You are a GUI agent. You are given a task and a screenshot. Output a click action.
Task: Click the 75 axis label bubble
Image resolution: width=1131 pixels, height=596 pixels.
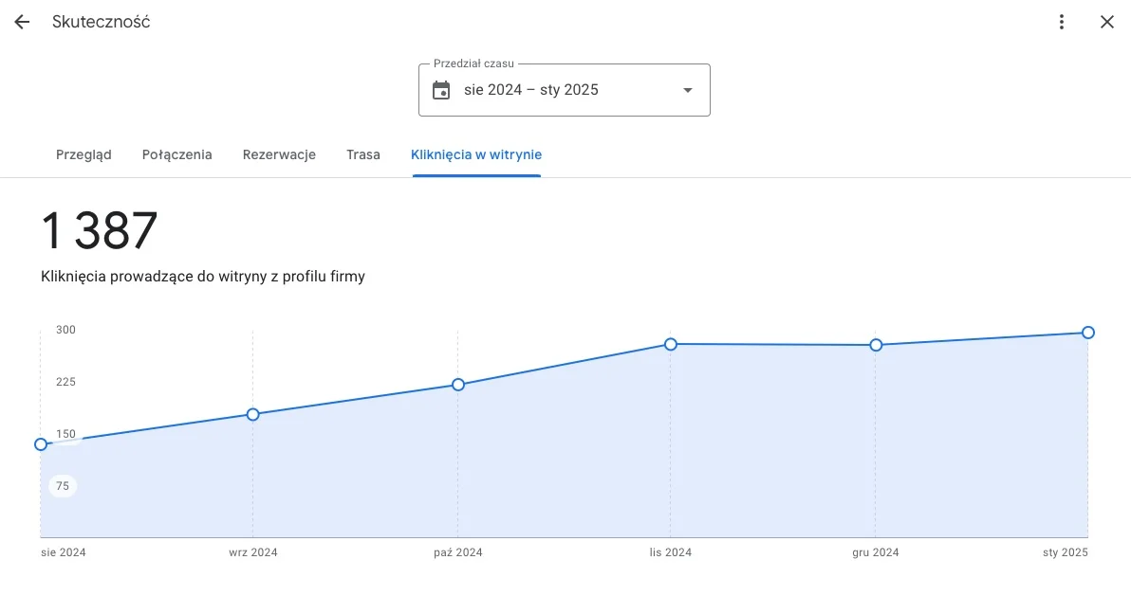(63, 486)
